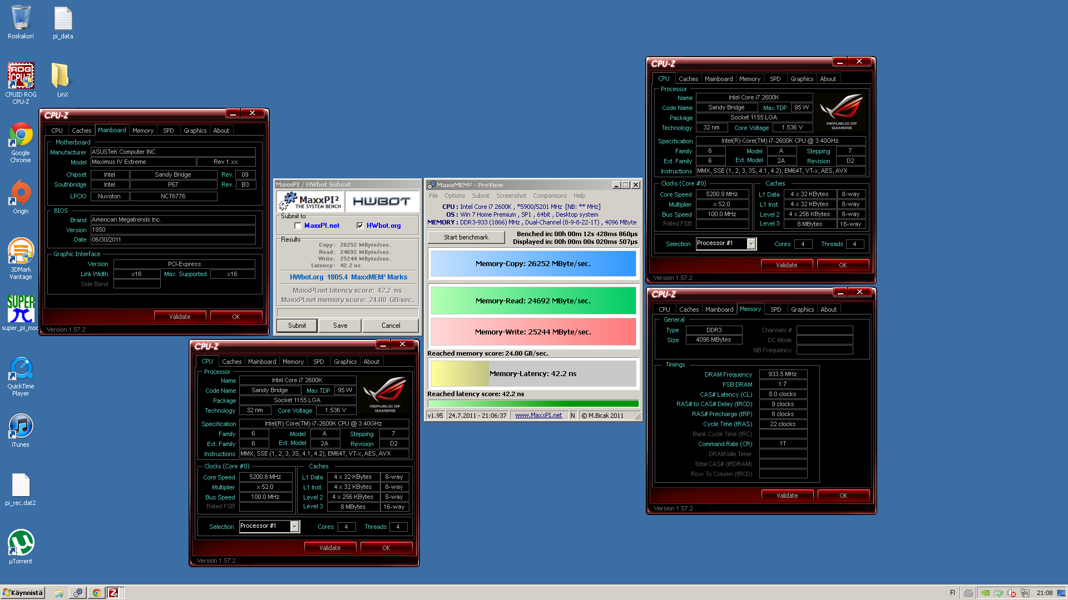
Task: Open the Chrome taskbar button
Action: 96,593
